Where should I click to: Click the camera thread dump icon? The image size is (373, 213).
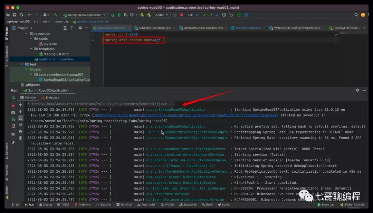click(13, 113)
